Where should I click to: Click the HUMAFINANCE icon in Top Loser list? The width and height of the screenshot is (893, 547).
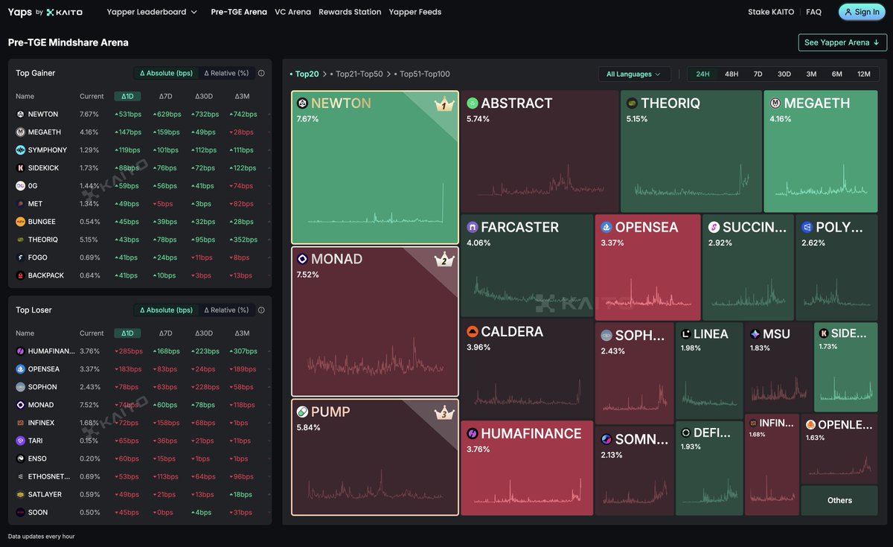[x=20, y=351]
